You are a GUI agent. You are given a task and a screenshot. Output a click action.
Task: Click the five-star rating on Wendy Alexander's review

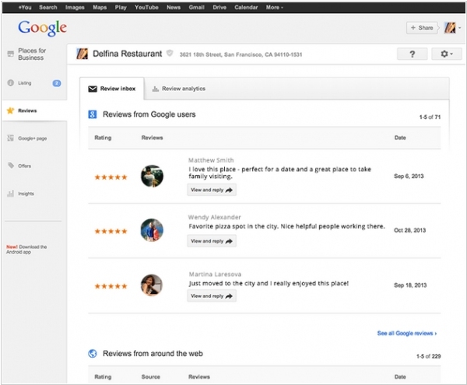click(111, 231)
